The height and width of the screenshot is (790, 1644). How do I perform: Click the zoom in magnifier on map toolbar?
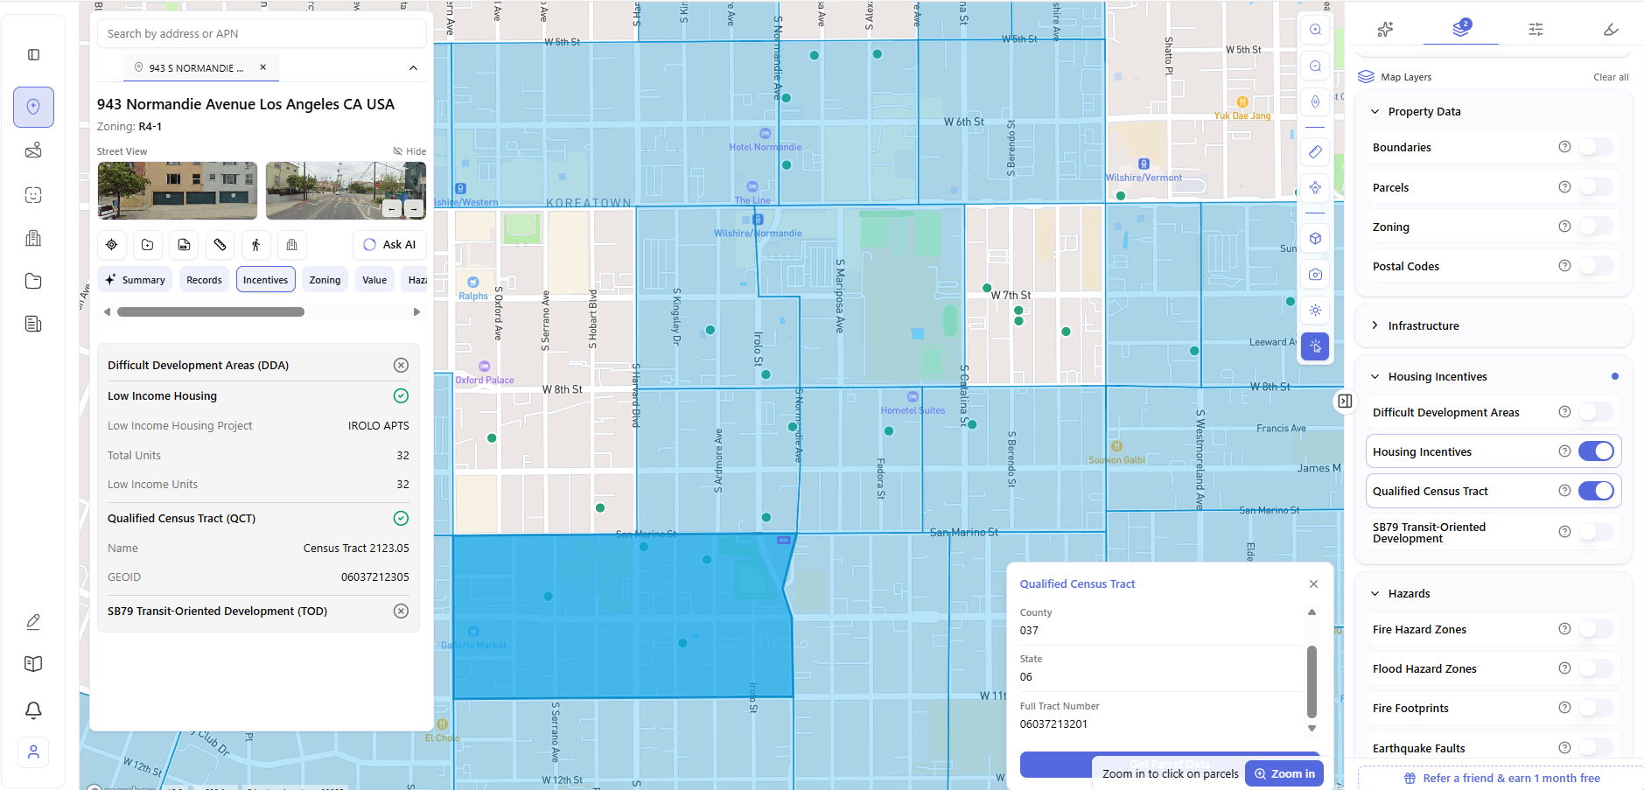tap(1315, 30)
